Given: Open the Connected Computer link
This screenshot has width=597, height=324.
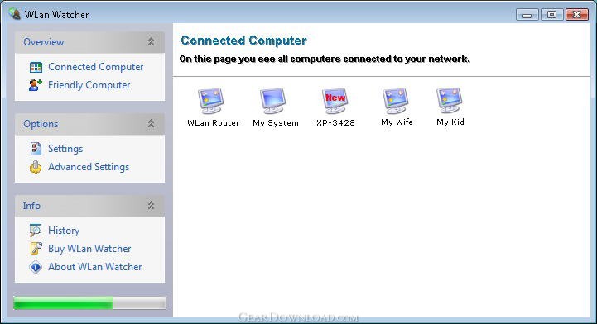Looking at the screenshot, I should pyautogui.click(x=95, y=67).
